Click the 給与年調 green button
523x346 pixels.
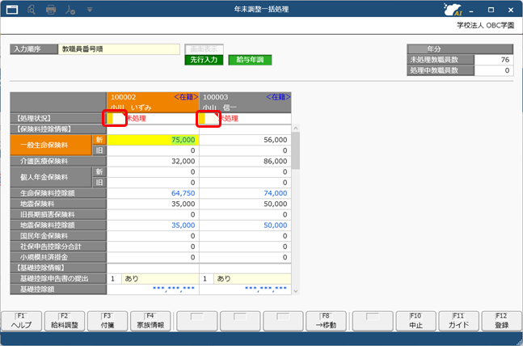[x=250, y=60]
